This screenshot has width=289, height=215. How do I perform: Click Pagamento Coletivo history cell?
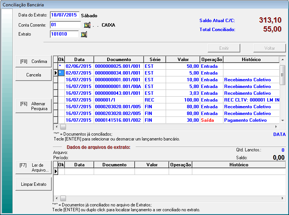point(251,120)
